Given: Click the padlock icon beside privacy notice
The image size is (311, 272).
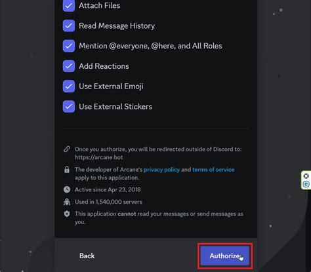Looking at the screenshot, I should [x=67, y=170].
